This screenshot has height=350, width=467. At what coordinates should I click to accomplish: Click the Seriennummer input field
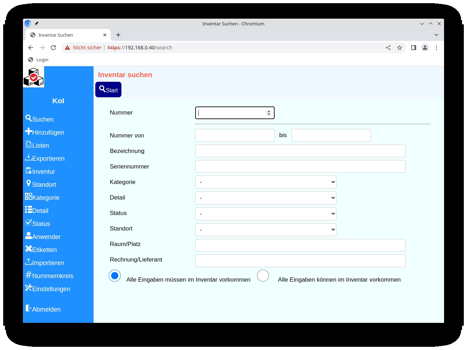[x=300, y=166]
